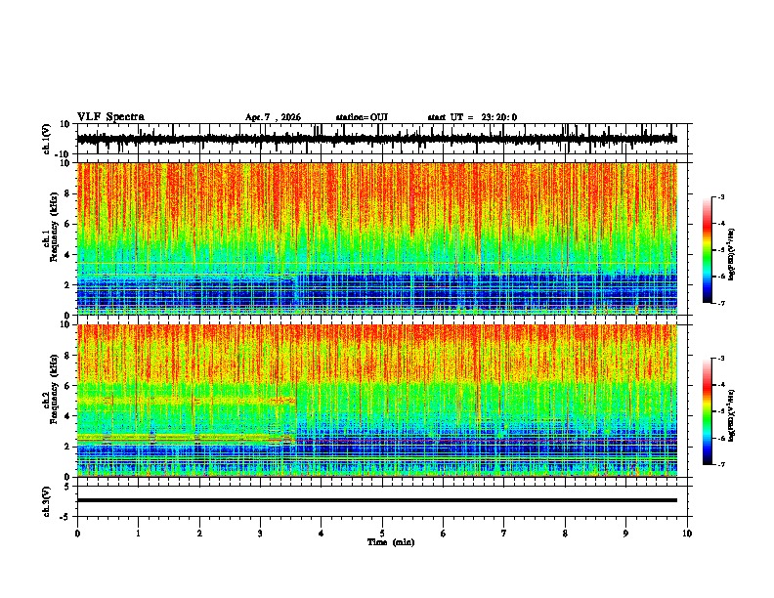Click the ch.1 colorbar top label "-3"
The width and height of the screenshot is (774, 598).
pos(721,197)
